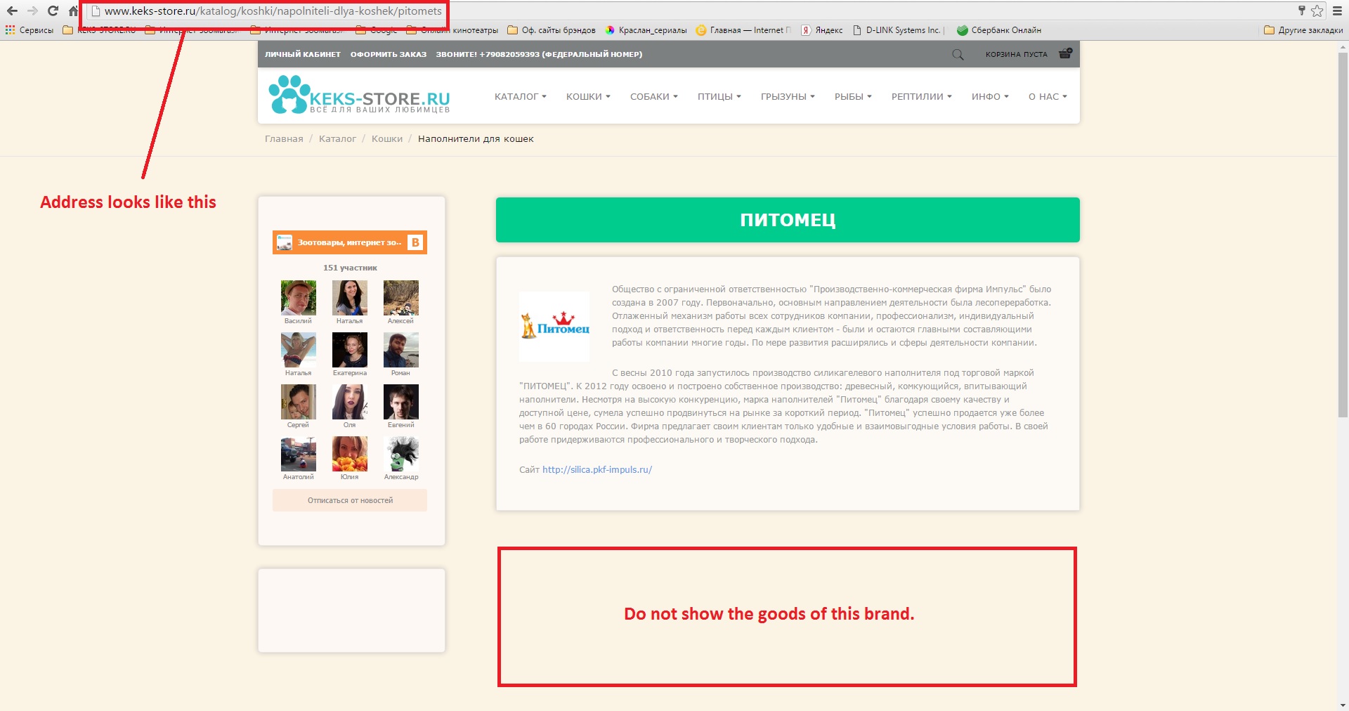Open the browser home page icon
The height and width of the screenshot is (711, 1349).
(73, 11)
